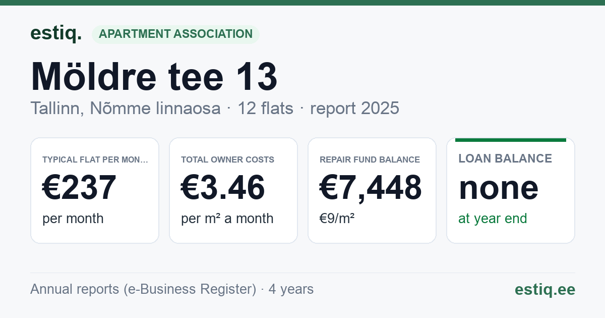Screen dimensions: 605x318
Task: Select the Möldre tee 13 heading
Action: pyautogui.click(x=154, y=76)
